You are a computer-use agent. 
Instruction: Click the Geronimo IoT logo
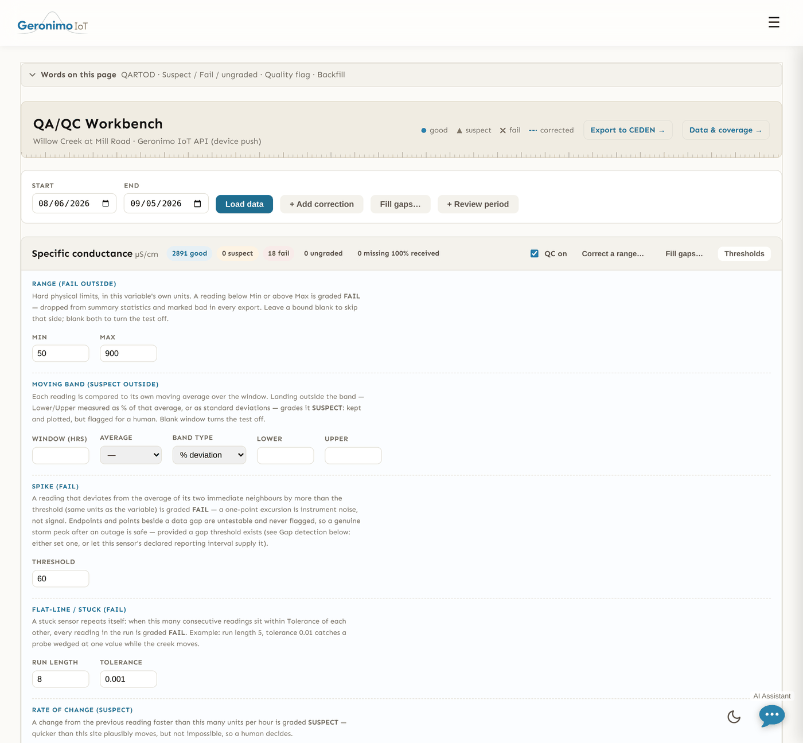click(x=53, y=24)
